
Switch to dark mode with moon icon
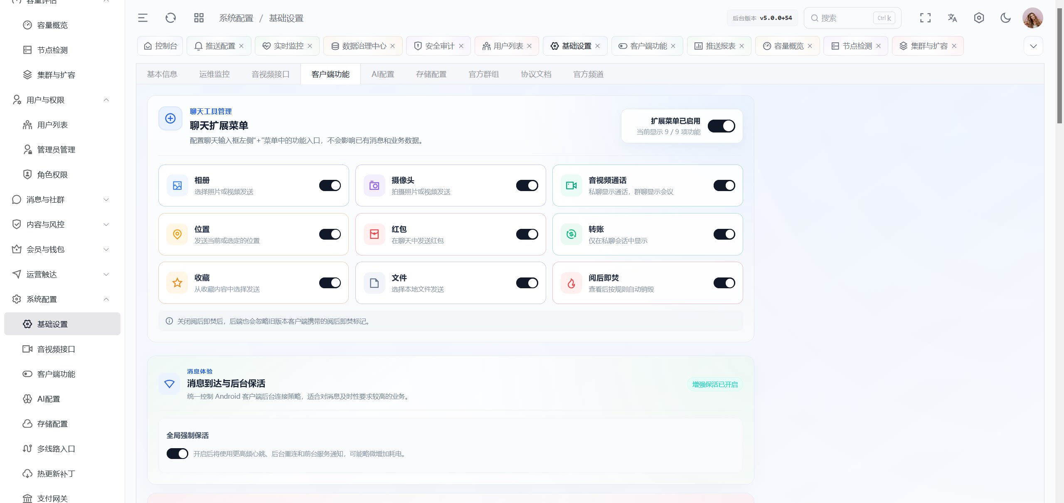(x=1005, y=18)
